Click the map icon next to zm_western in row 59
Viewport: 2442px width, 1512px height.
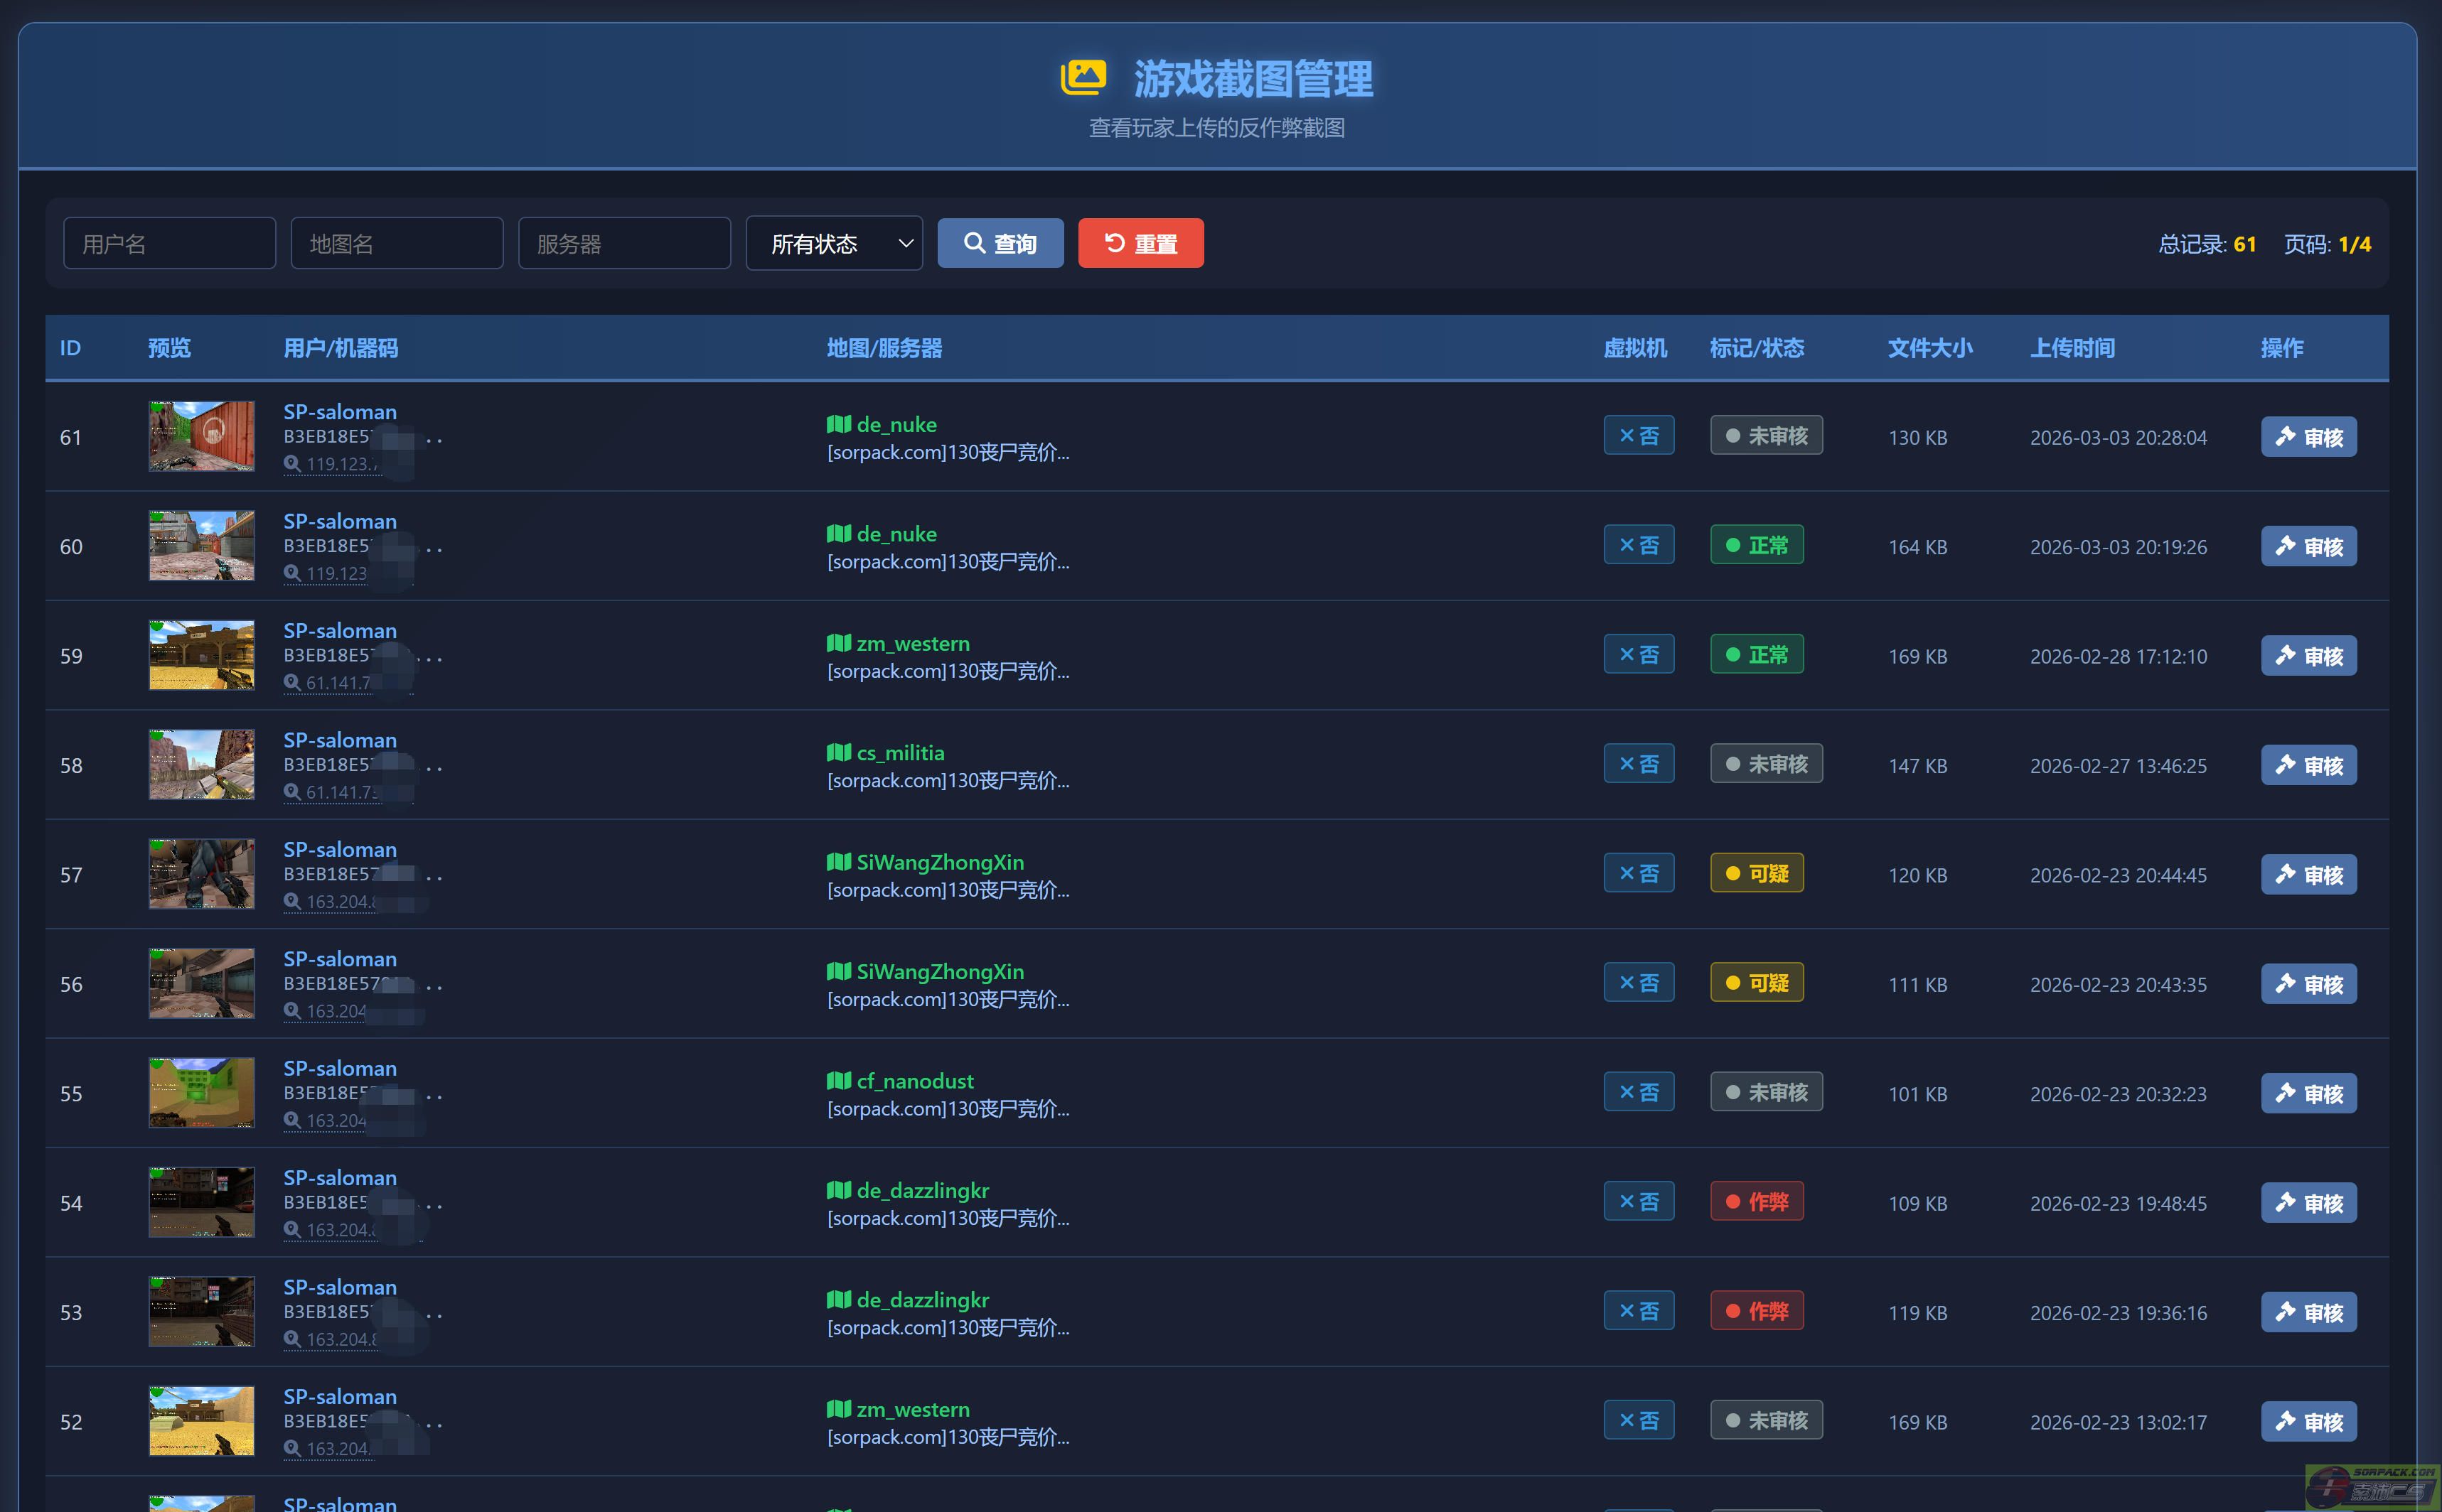point(838,643)
